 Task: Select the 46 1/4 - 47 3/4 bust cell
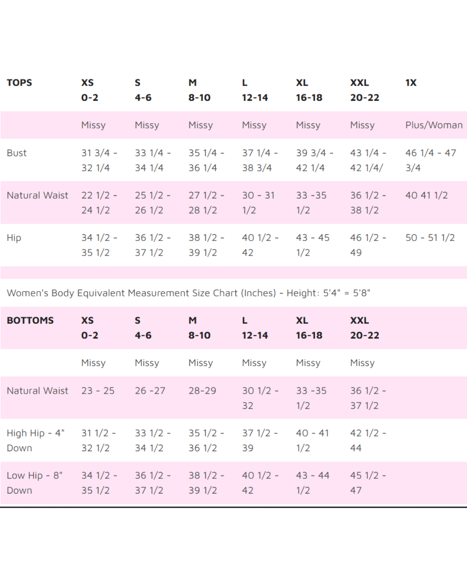430,160
